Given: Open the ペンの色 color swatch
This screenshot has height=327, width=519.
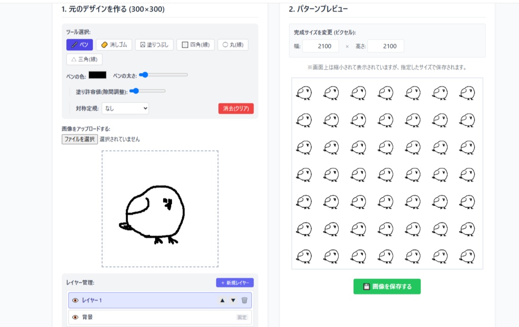Looking at the screenshot, I should click(x=97, y=75).
